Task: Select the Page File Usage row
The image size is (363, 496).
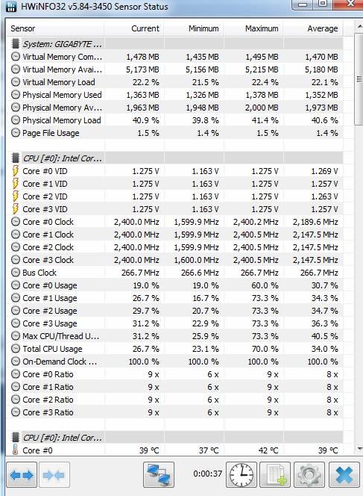Action: (x=174, y=133)
